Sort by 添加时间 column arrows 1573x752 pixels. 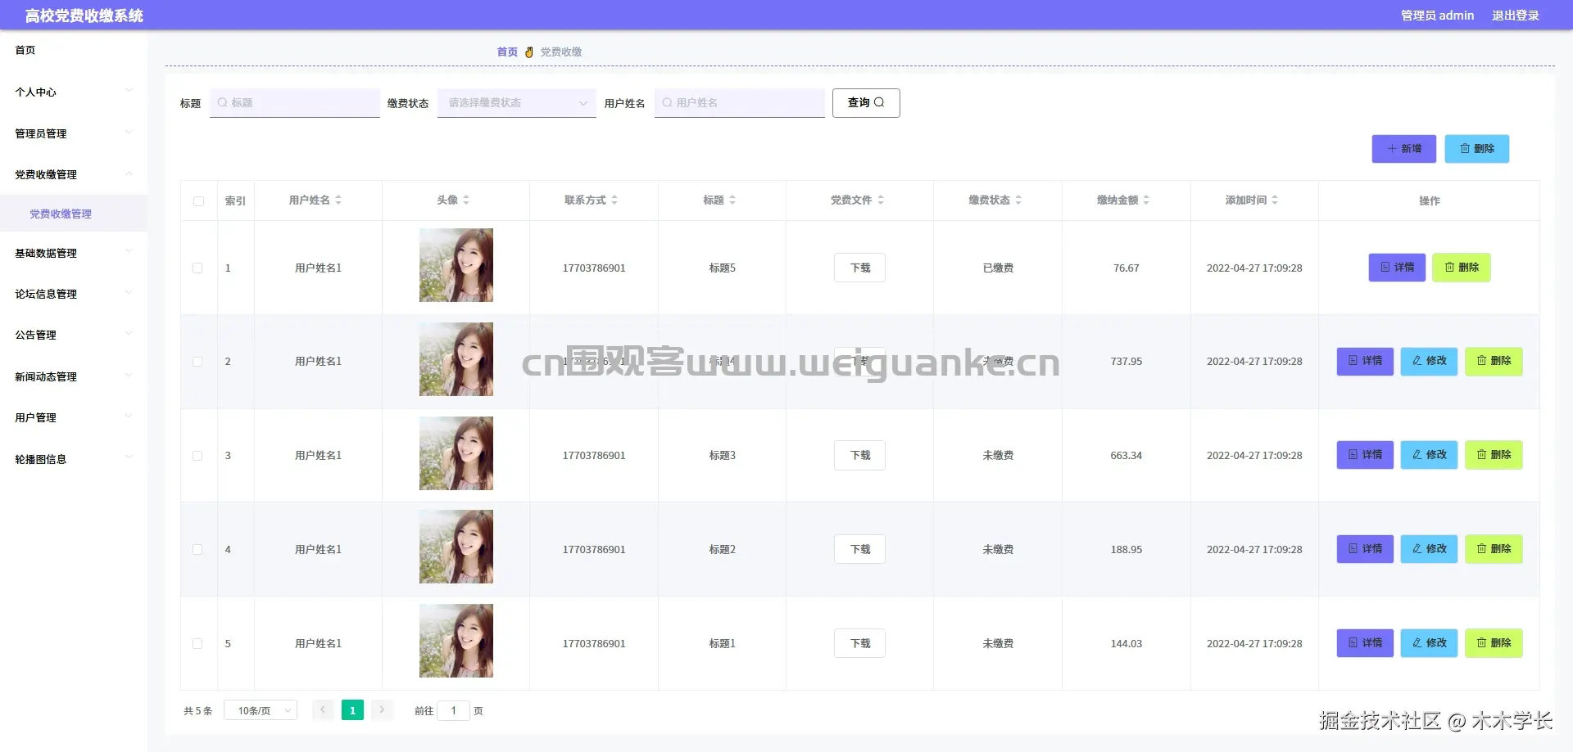click(1275, 200)
